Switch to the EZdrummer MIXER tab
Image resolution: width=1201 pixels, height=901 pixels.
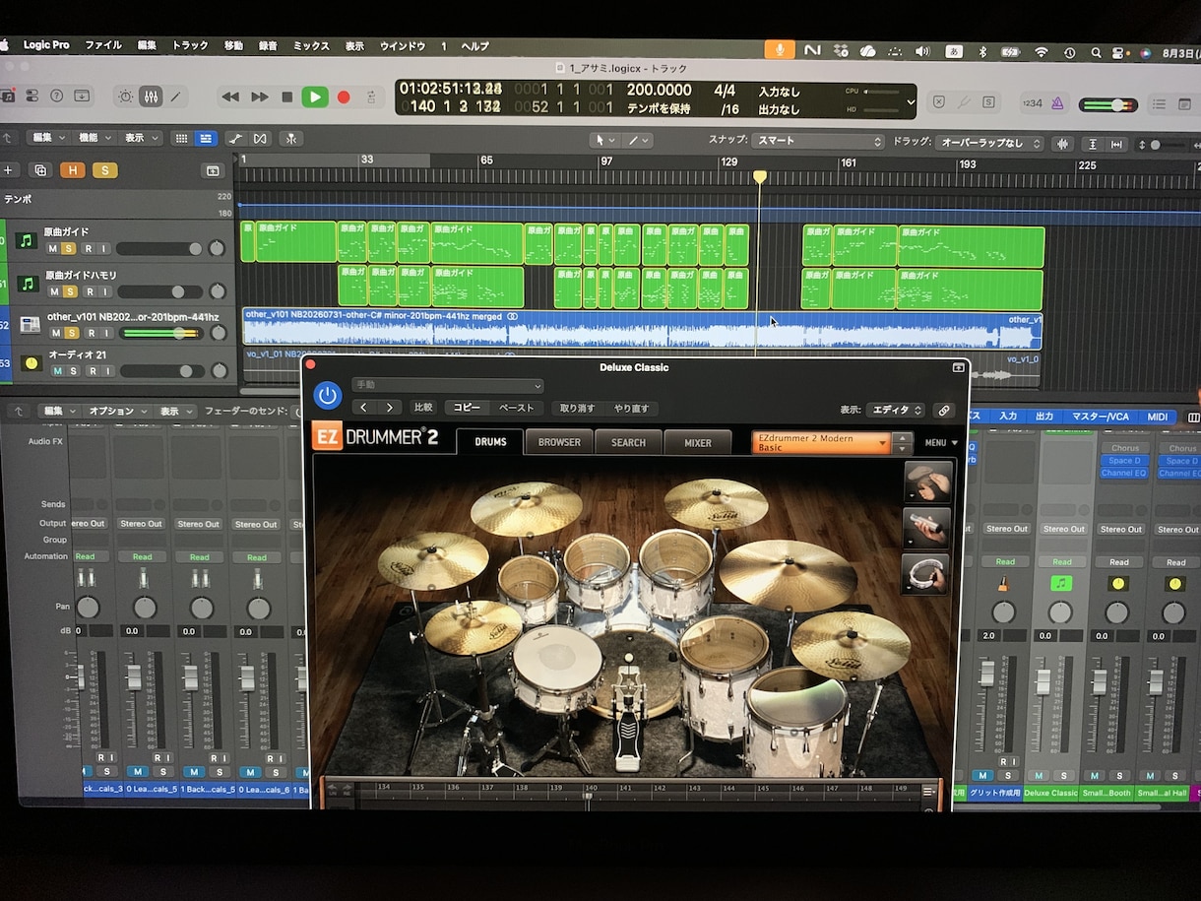coord(698,442)
